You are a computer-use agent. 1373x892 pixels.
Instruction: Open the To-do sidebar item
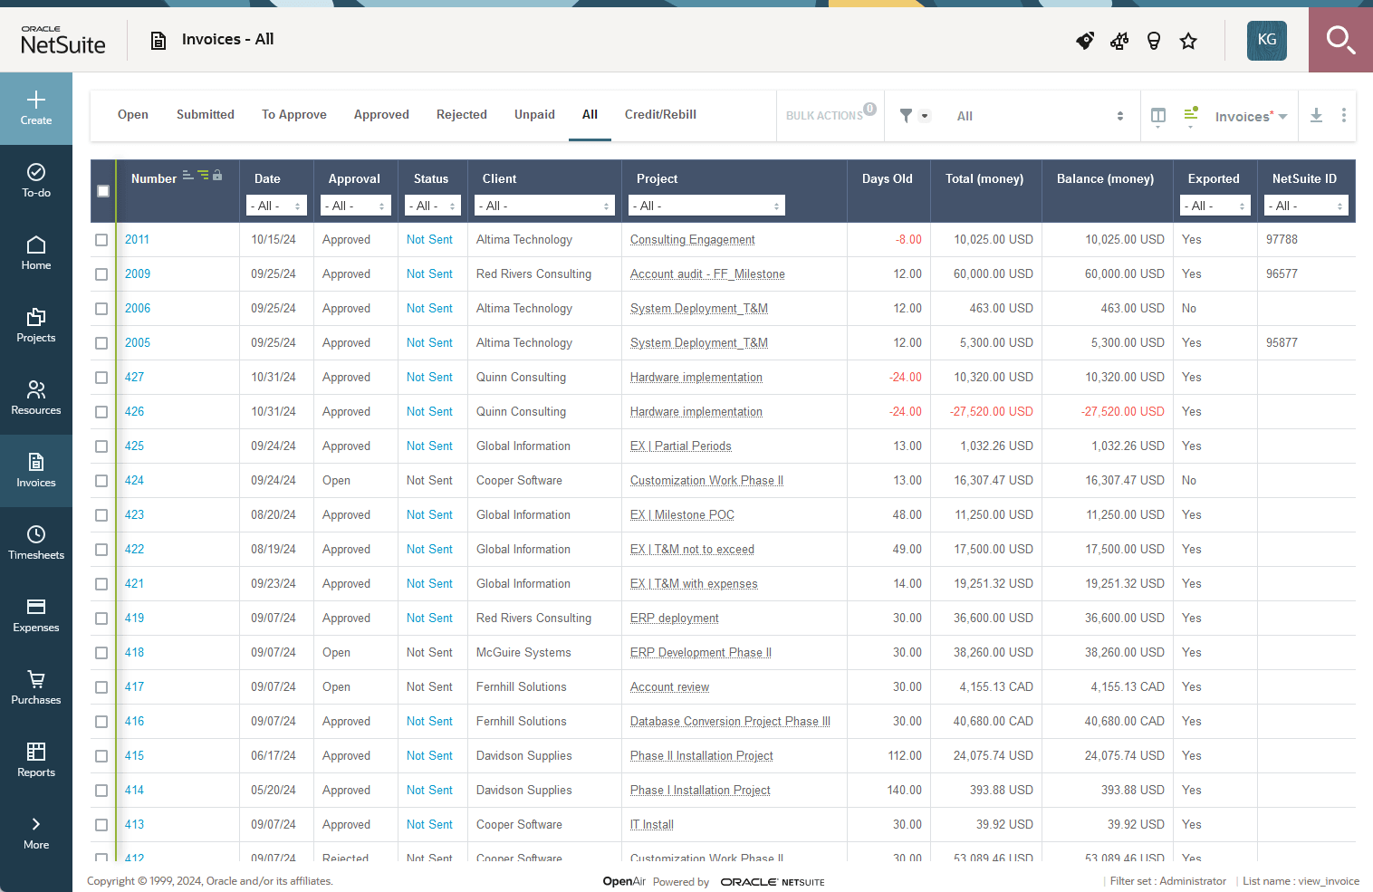click(36, 181)
